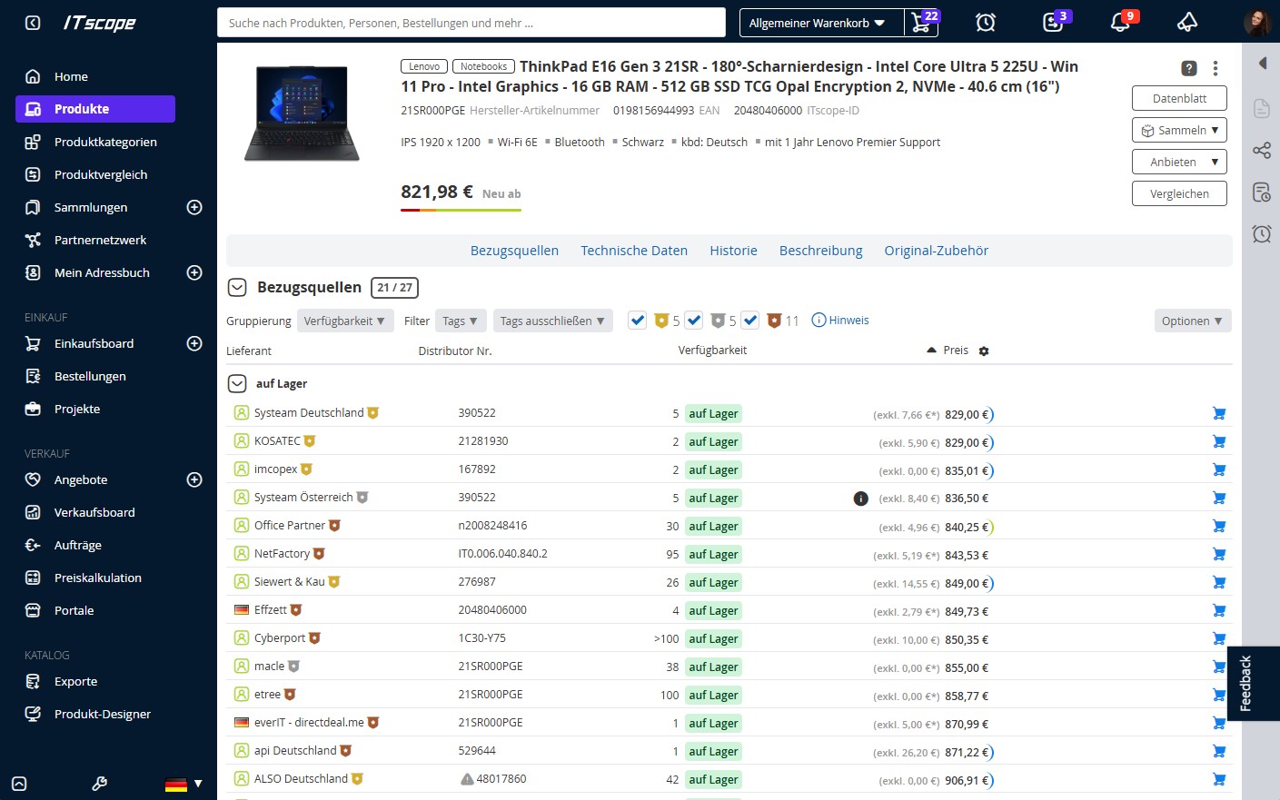The height and width of the screenshot is (800, 1280).
Task: Open the three-dot product options menu
Action: [x=1215, y=68]
